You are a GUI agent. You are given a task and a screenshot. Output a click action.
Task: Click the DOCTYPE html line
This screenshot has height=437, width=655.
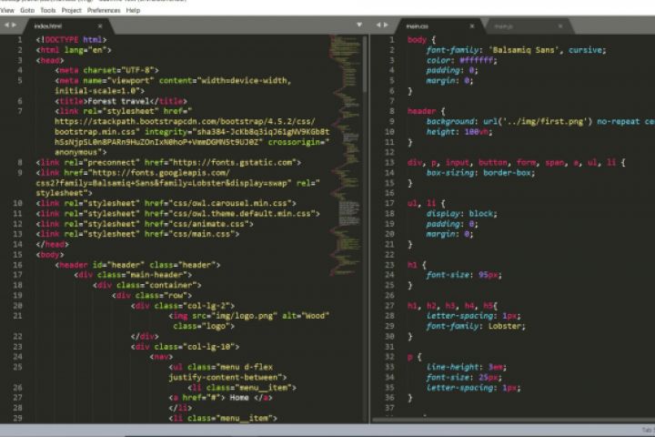pyautogui.click(x=72, y=40)
